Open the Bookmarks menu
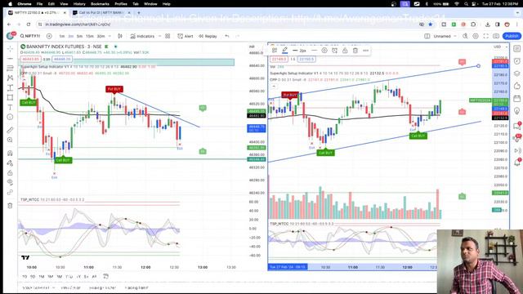 pos(100,3)
